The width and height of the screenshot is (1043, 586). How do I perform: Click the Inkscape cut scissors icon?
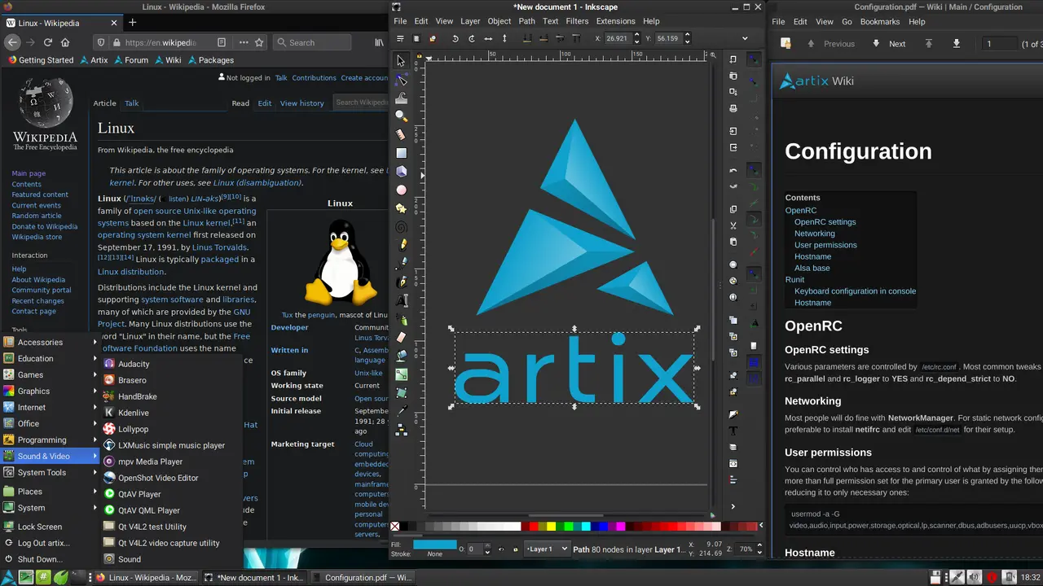coord(733,225)
